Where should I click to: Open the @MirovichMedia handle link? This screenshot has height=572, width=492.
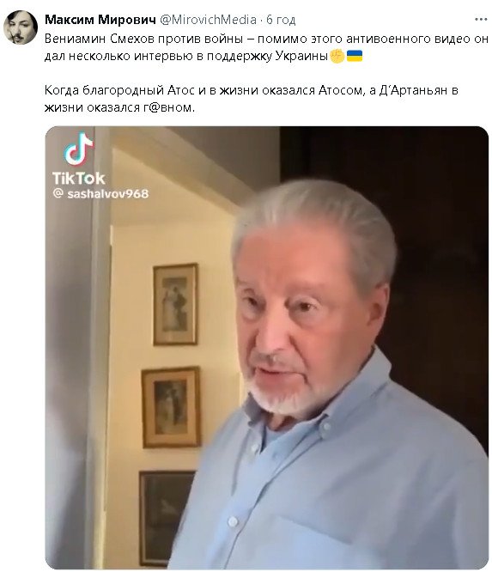(x=209, y=20)
